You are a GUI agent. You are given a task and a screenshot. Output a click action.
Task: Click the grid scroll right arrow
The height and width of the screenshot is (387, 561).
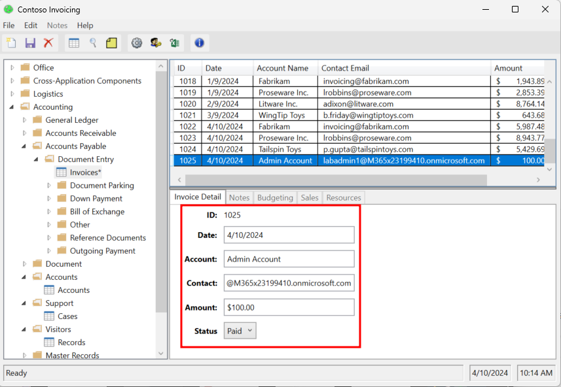click(538, 180)
